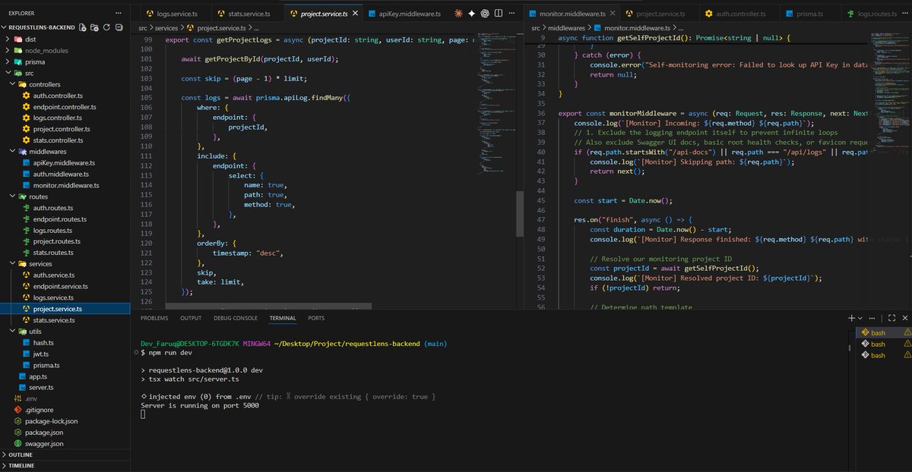Collapse the controllers folder

coord(12,84)
